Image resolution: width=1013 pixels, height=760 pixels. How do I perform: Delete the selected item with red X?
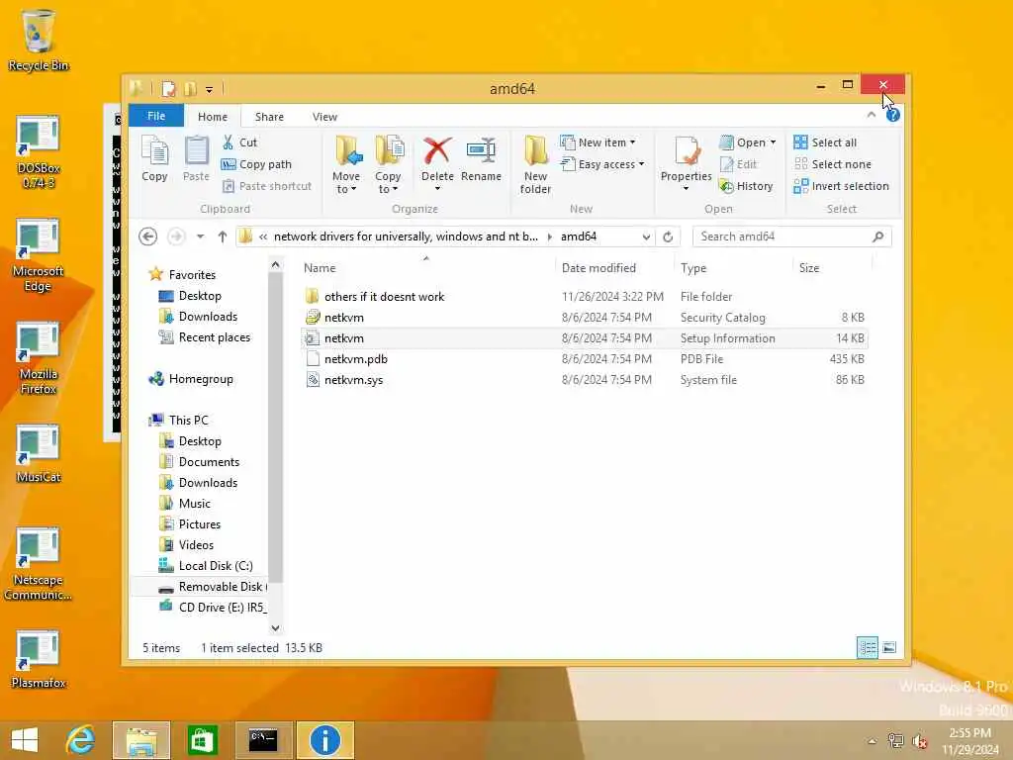[x=437, y=152]
